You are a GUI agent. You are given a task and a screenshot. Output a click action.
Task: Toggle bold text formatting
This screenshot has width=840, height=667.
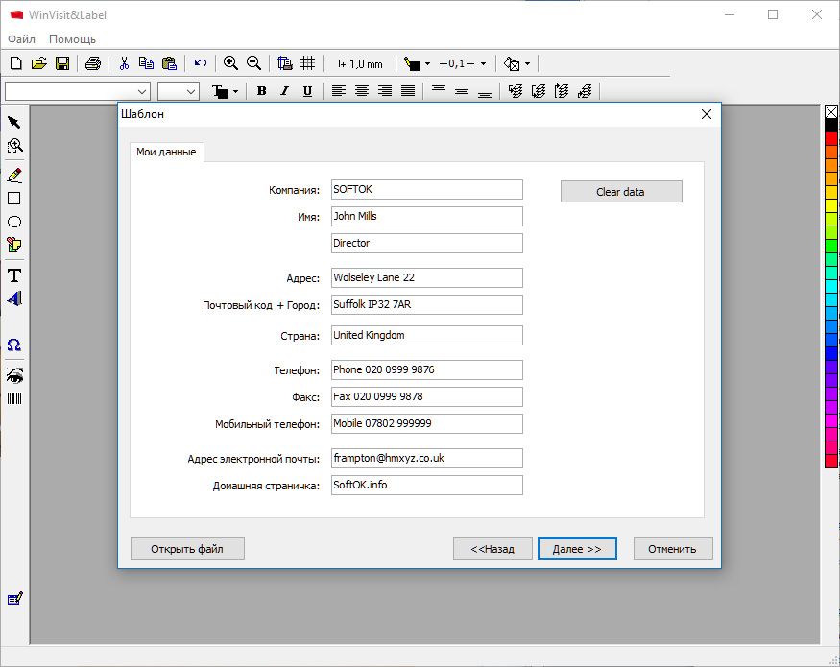click(x=261, y=91)
